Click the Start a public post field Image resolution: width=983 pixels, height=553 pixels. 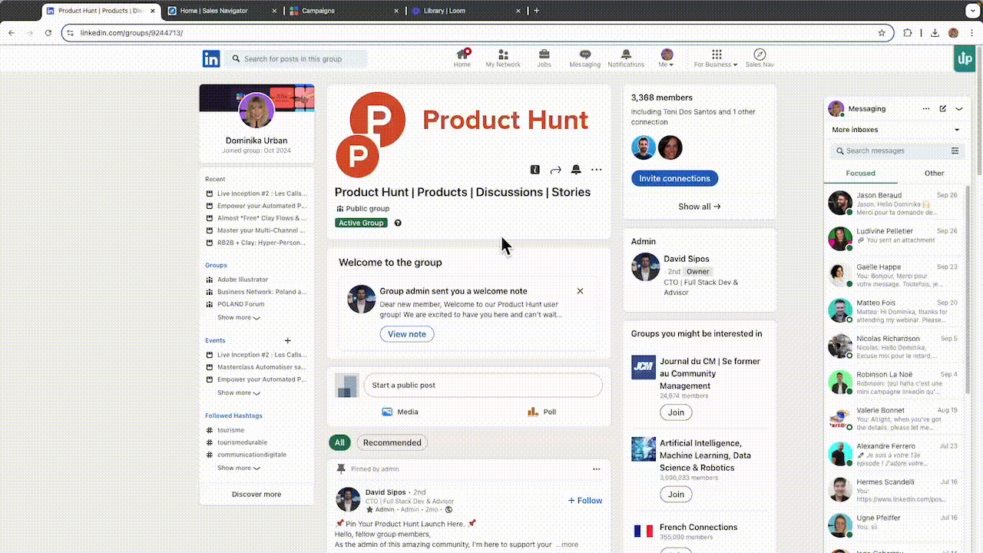tap(483, 386)
